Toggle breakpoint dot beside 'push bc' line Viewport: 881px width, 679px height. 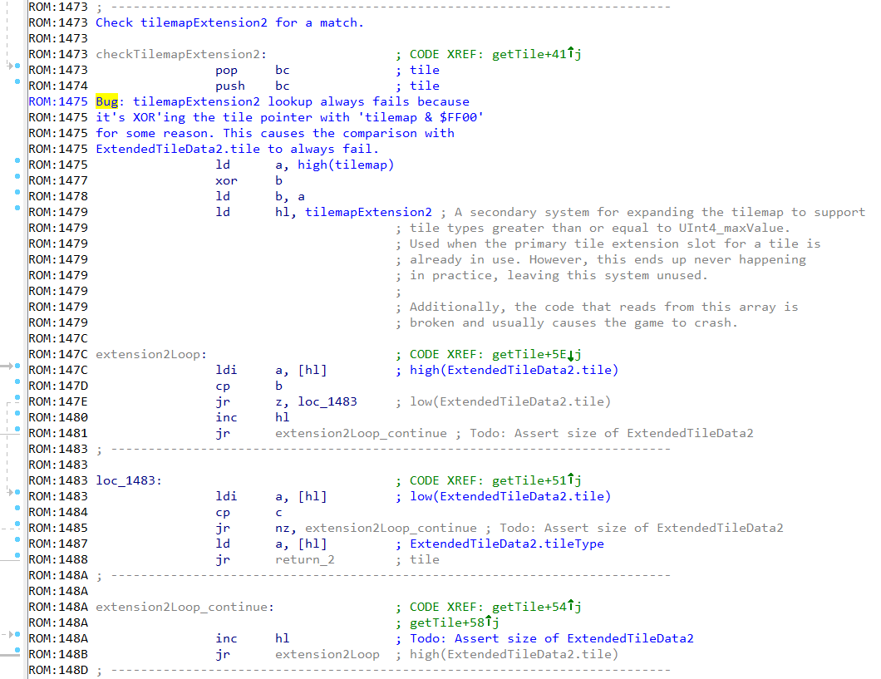pyautogui.click(x=17, y=81)
